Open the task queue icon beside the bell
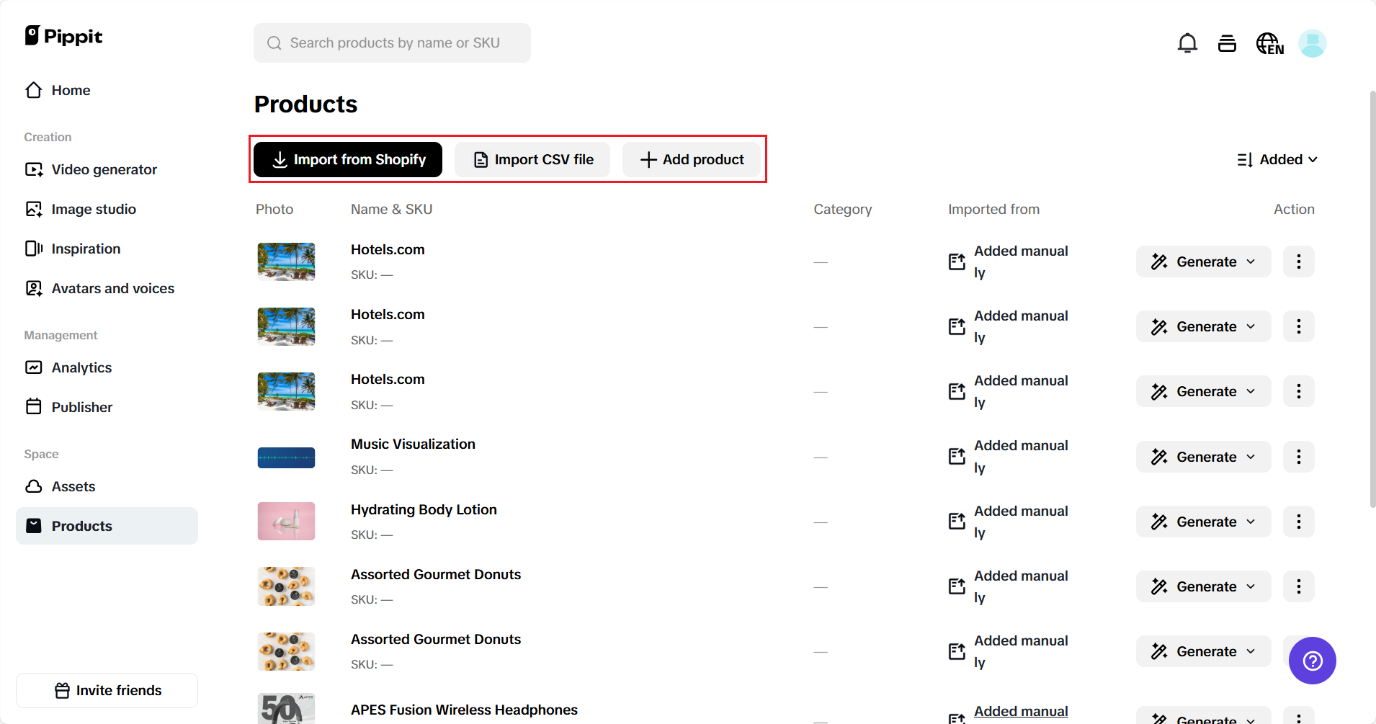The width and height of the screenshot is (1376, 724). coord(1227,43)
